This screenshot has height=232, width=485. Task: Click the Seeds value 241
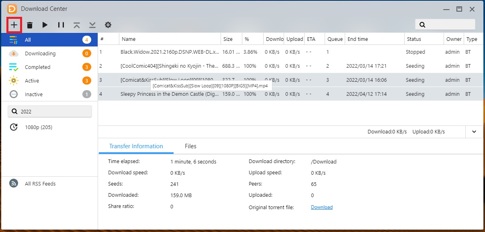[x=174, y=184]
